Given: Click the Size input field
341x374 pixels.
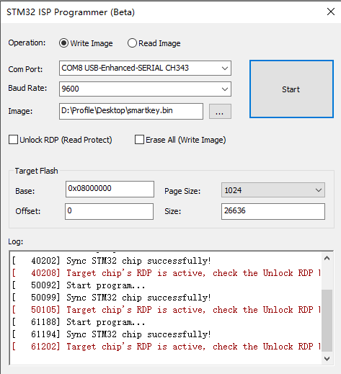Looking at the screenshot, I should (273, 211).
